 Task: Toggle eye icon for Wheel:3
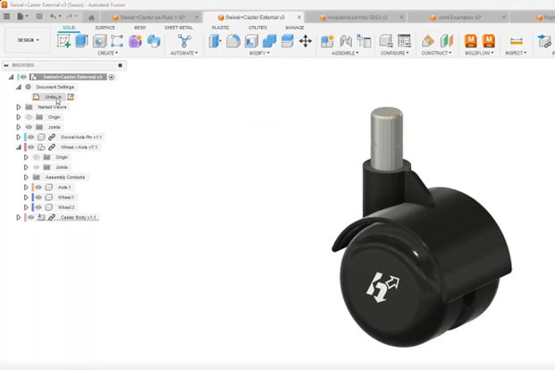pos(38,207)
